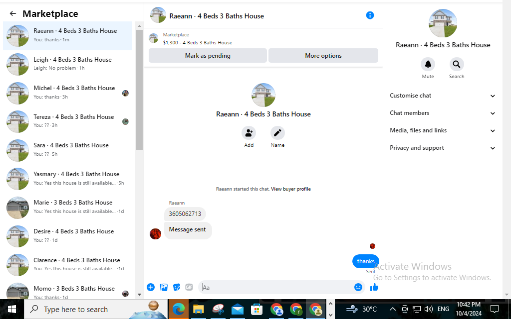Click Windows taskbar search box
This screenshot has width=511, height=319.
click(96, 309)
